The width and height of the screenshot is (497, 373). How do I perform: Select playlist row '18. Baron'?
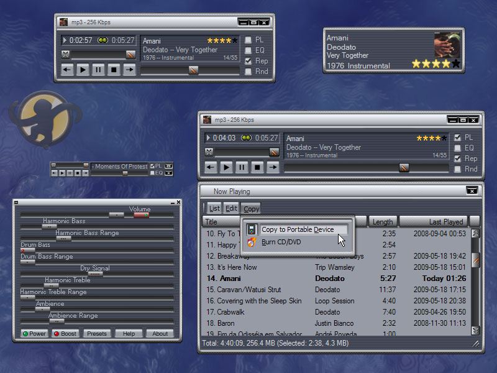point(336,323)
